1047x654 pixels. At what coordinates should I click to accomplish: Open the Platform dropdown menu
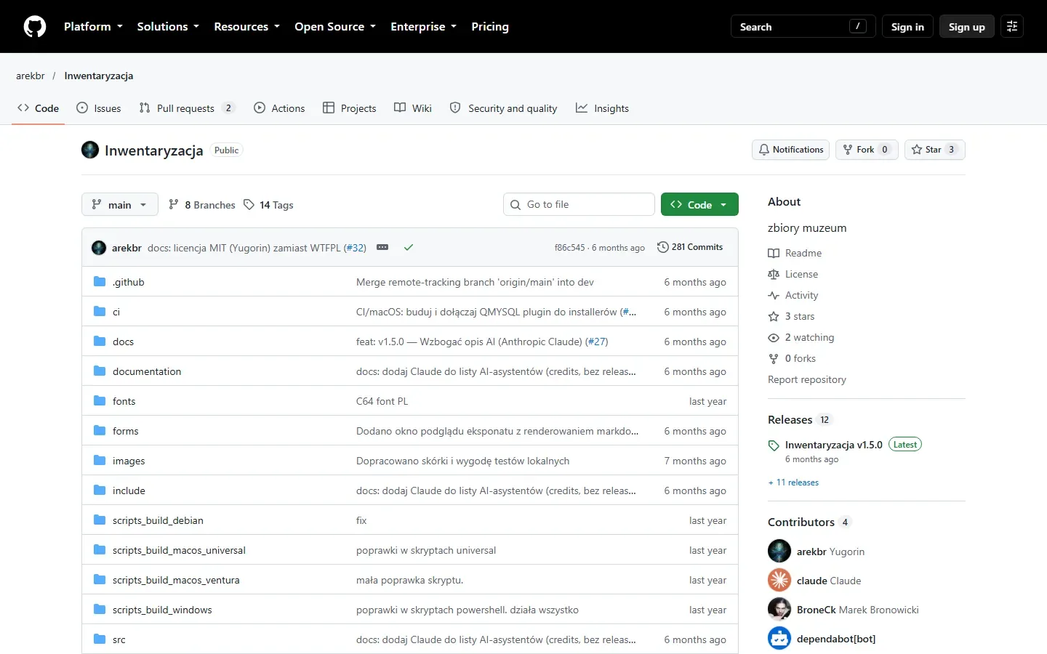pos(93,27)
